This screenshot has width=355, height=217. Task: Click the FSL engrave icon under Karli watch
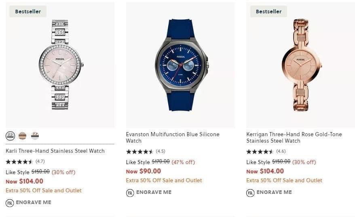pos(10,202)
